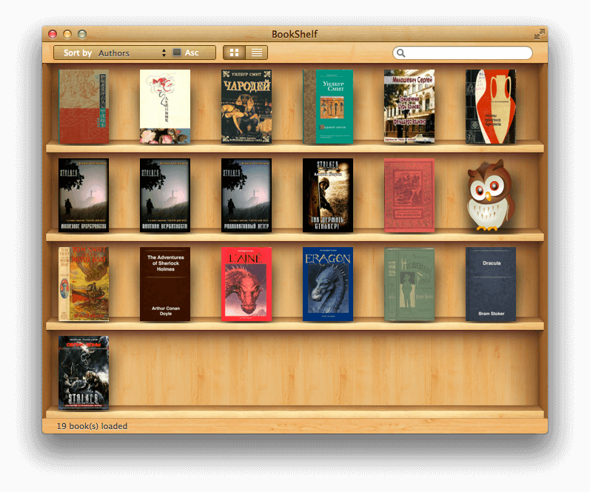Select the teal Уилбур Смит book
This screenshot has width=590, height=492.
click(x=328, y=107)
